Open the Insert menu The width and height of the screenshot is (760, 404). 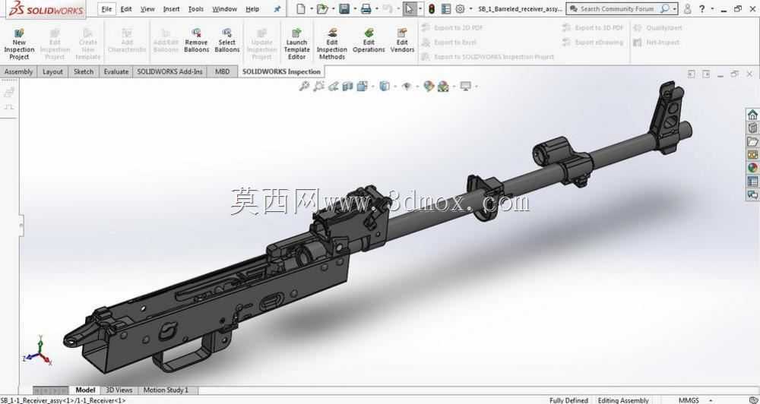point(171,8)
